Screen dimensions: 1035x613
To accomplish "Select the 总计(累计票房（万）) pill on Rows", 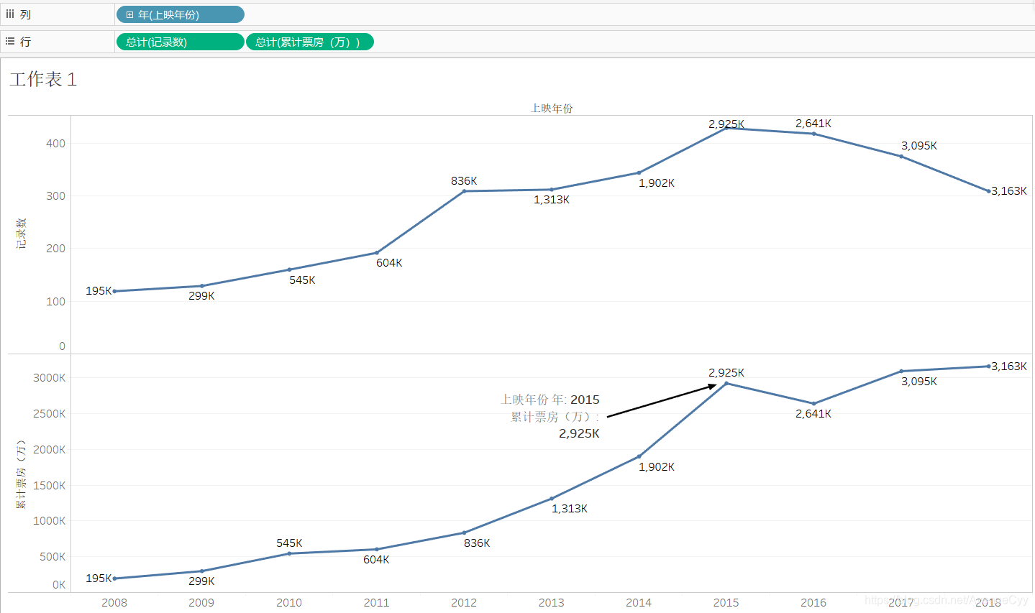I will (310, 42).
